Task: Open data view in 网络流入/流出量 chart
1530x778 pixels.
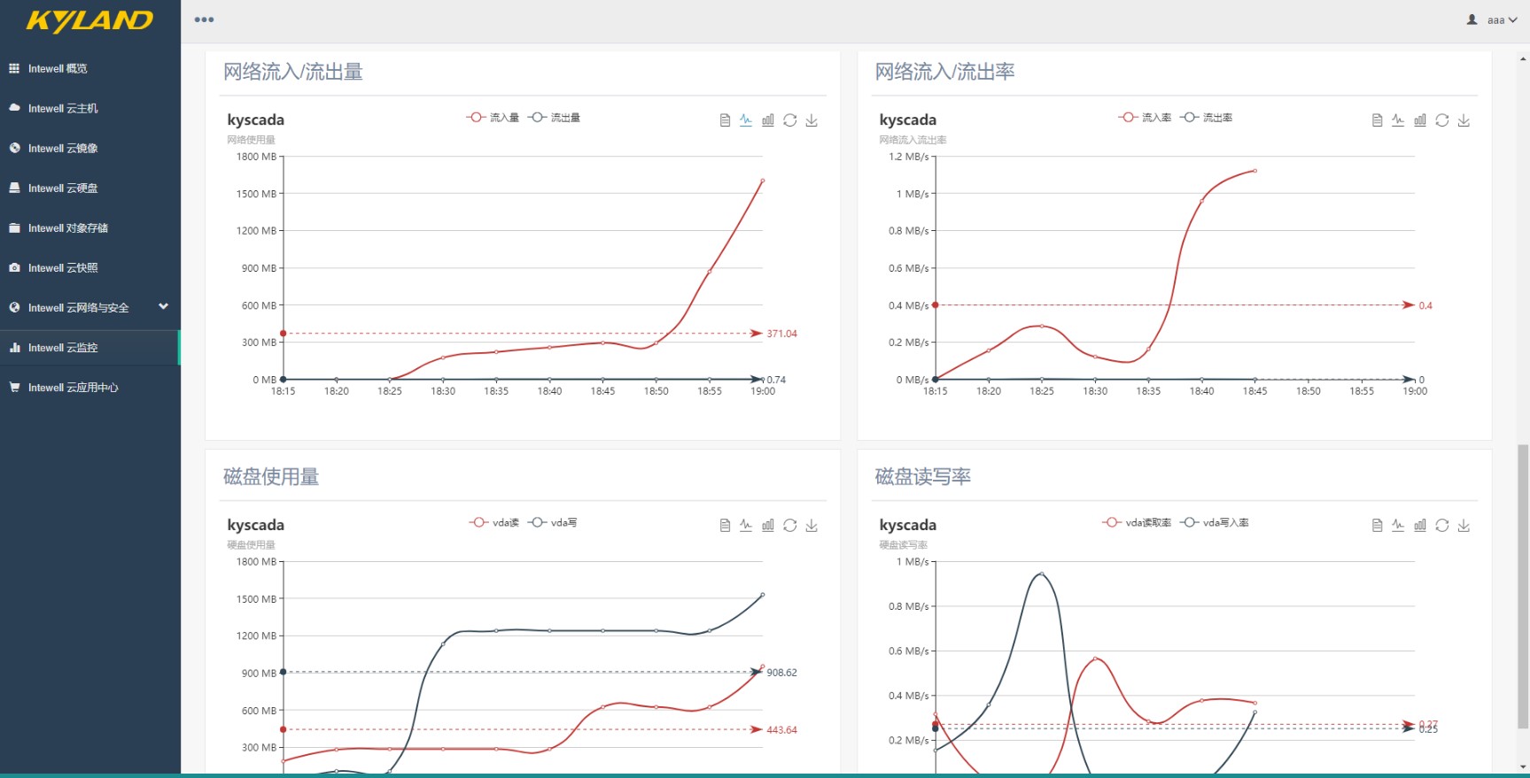Action: pyautogui.click(x=725, y=120)
